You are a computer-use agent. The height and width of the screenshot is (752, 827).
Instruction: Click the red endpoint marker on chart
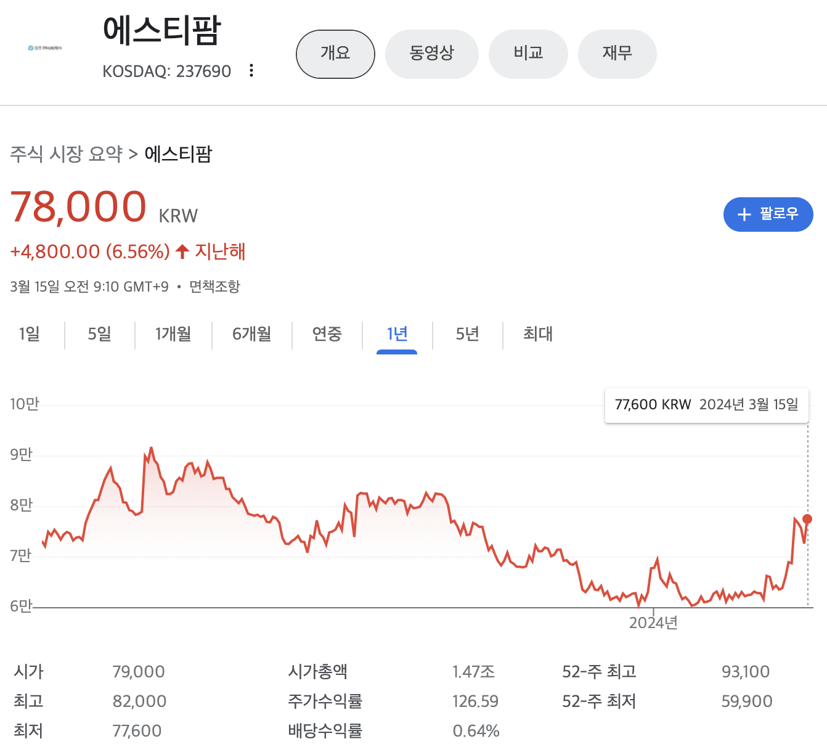[x=807, y=519]
